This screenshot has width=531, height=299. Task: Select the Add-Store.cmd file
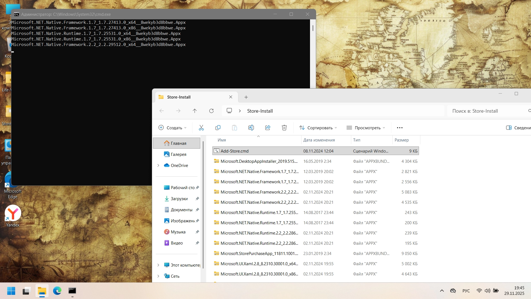(235, 151)
